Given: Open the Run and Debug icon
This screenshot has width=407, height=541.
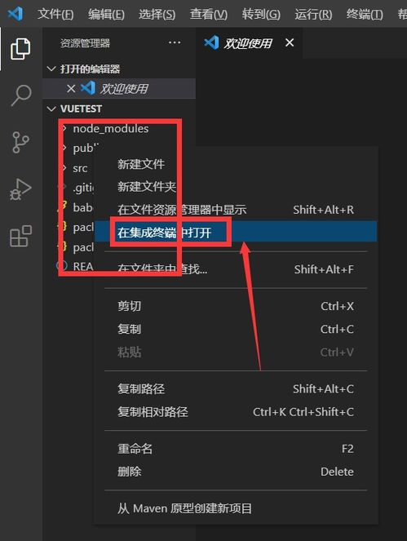Looking at the screenshot, I should [20, 190].
